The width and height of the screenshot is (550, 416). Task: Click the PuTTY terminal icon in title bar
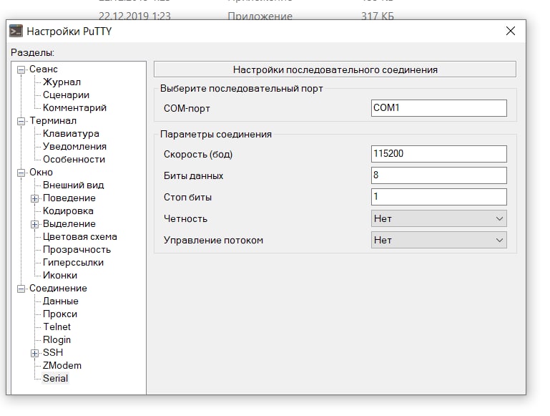point(16,31)
